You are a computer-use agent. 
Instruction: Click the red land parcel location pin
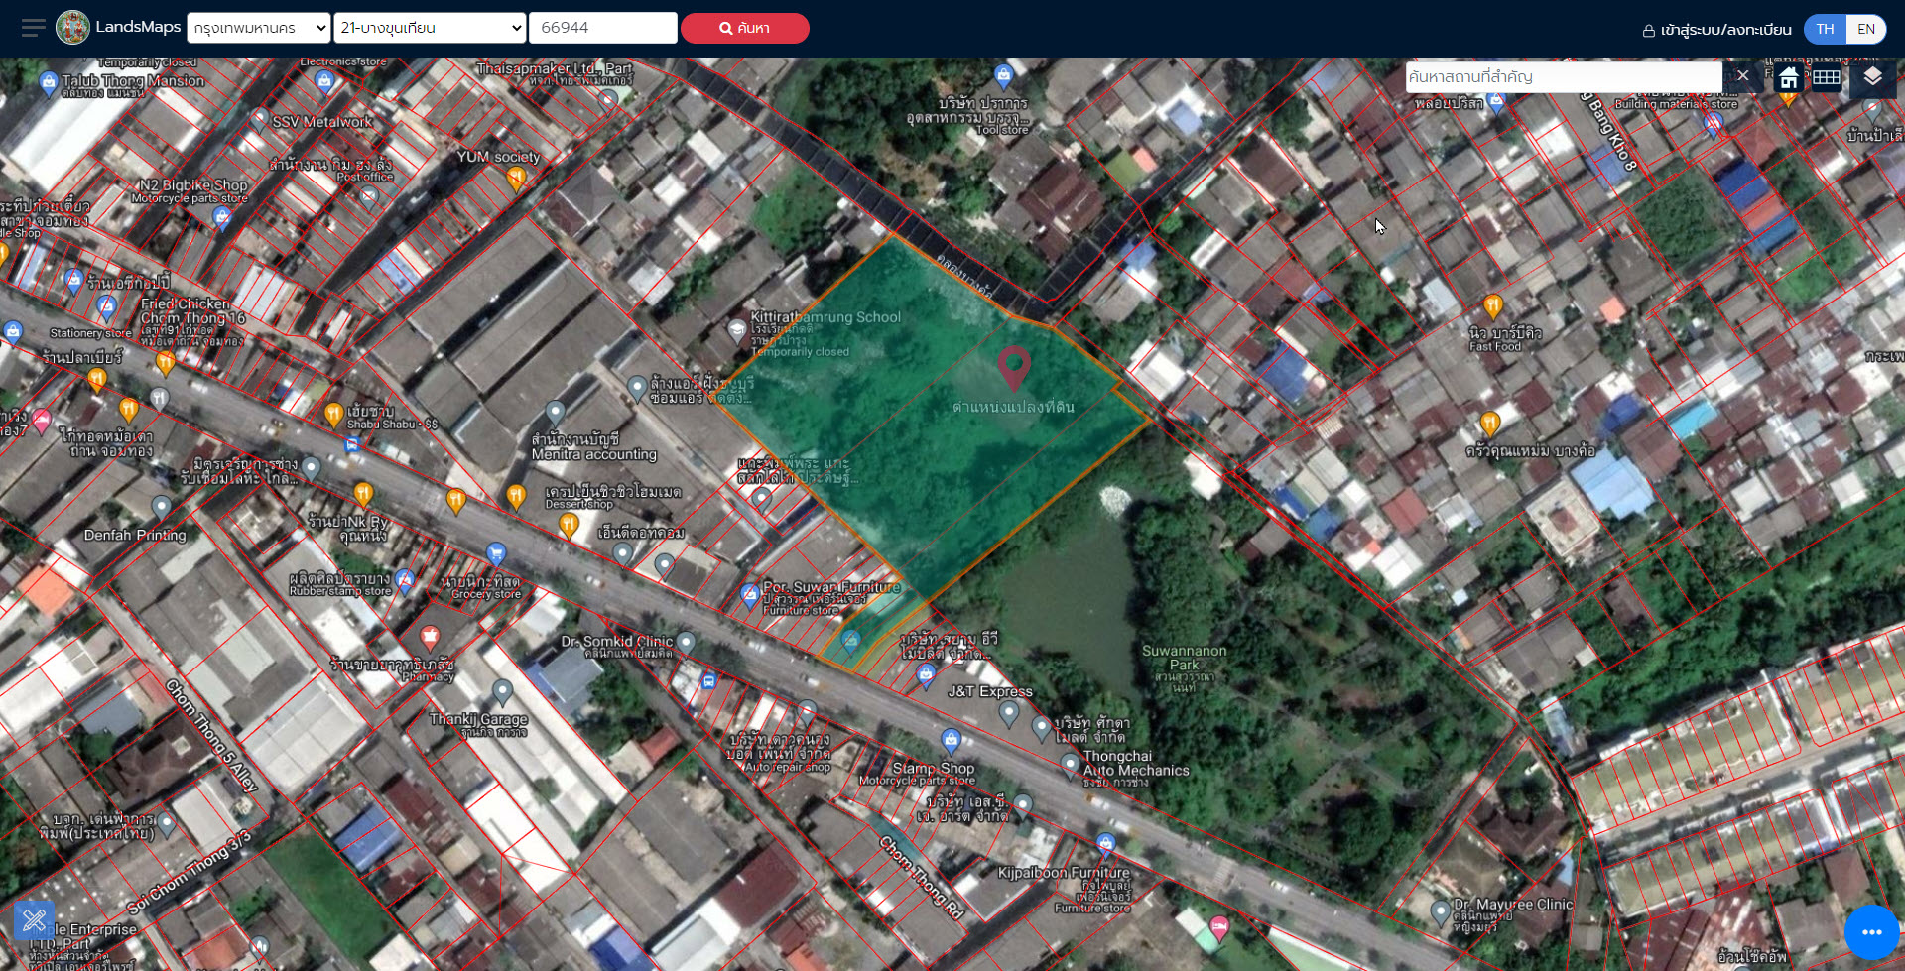[1013, 366]
